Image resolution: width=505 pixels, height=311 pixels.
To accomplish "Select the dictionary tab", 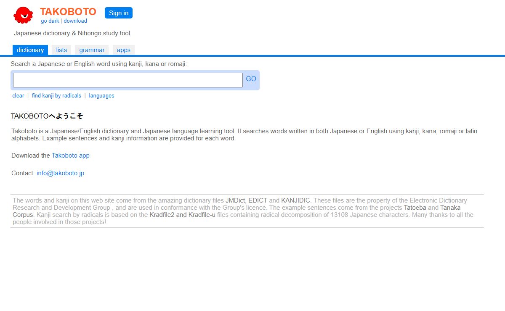I will tap(30, 50).
